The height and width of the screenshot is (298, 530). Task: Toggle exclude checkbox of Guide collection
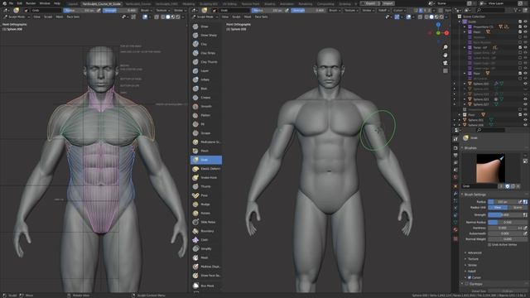520,22
